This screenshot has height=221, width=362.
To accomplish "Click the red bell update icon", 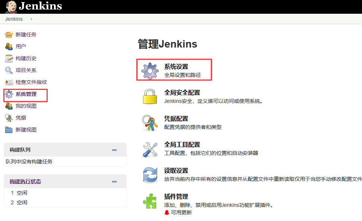I will coord(167,213).
